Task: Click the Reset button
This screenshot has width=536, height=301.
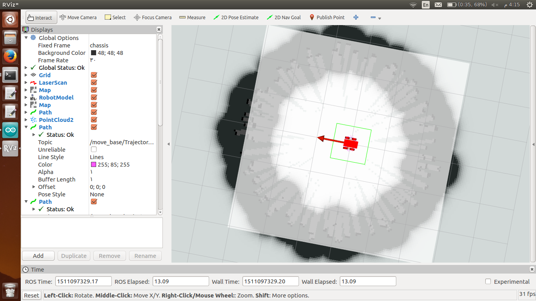Action: coord(31,296)
